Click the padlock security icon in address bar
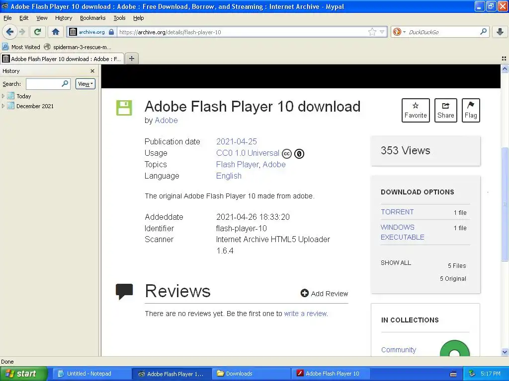The image size is (509, 381). (111, 32)
